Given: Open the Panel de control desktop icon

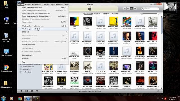Looking at the screenshot, I should tap(6, 53).
